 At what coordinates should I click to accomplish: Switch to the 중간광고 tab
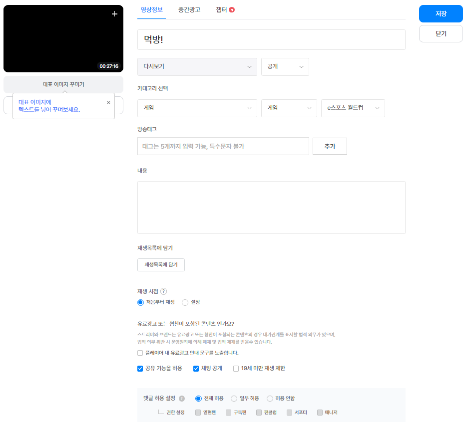(x=189, y=10)
